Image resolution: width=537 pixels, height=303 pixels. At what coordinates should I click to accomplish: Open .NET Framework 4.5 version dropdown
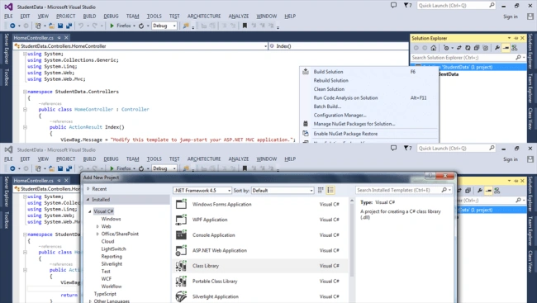202,191
